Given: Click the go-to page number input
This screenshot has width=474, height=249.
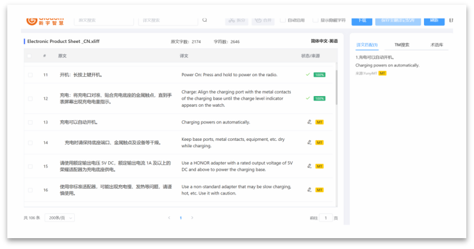Looking at the screenshot, I should click(325, 218).
